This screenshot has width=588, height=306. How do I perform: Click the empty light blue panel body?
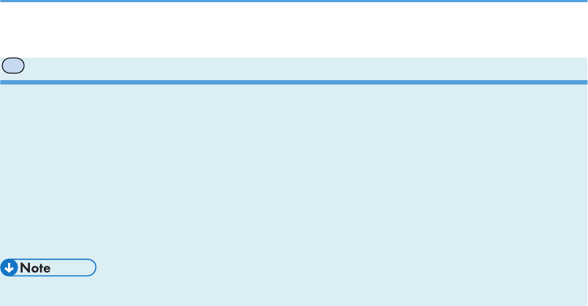[x=294, y=170]
